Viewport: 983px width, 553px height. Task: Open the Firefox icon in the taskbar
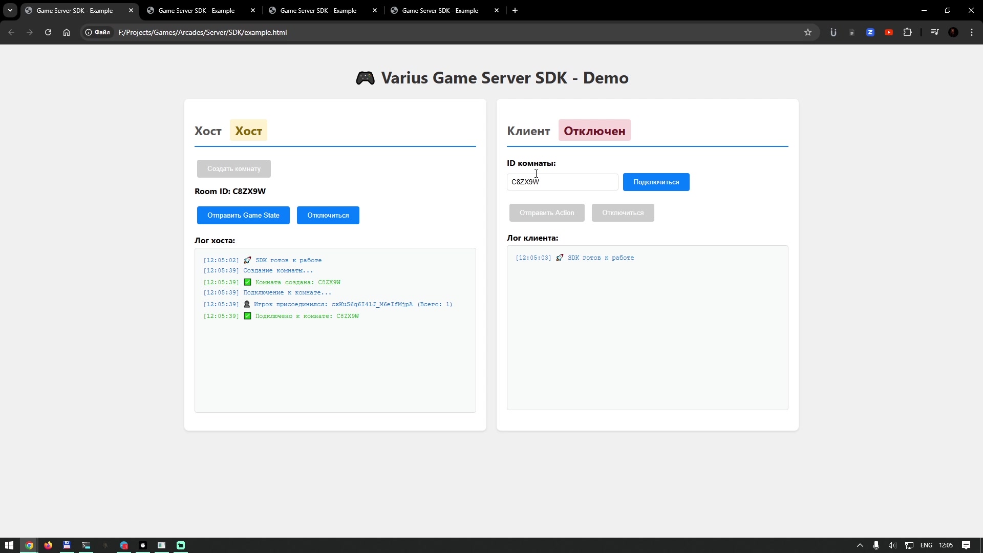pyautogui.click(x=48, y=545)
